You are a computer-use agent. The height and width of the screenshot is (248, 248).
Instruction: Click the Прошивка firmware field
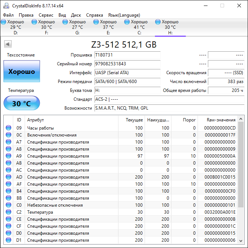[x=127, y=55]
